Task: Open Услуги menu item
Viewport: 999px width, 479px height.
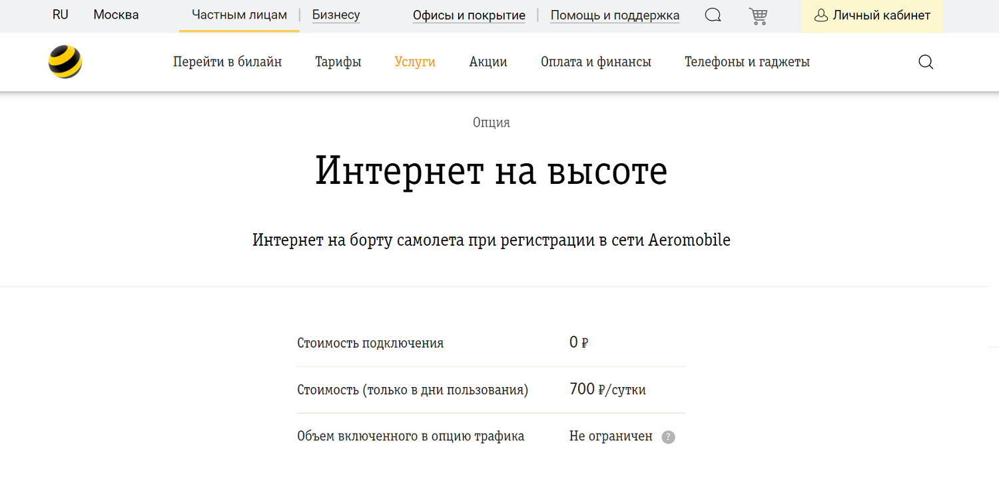Action: coord(415,62)
